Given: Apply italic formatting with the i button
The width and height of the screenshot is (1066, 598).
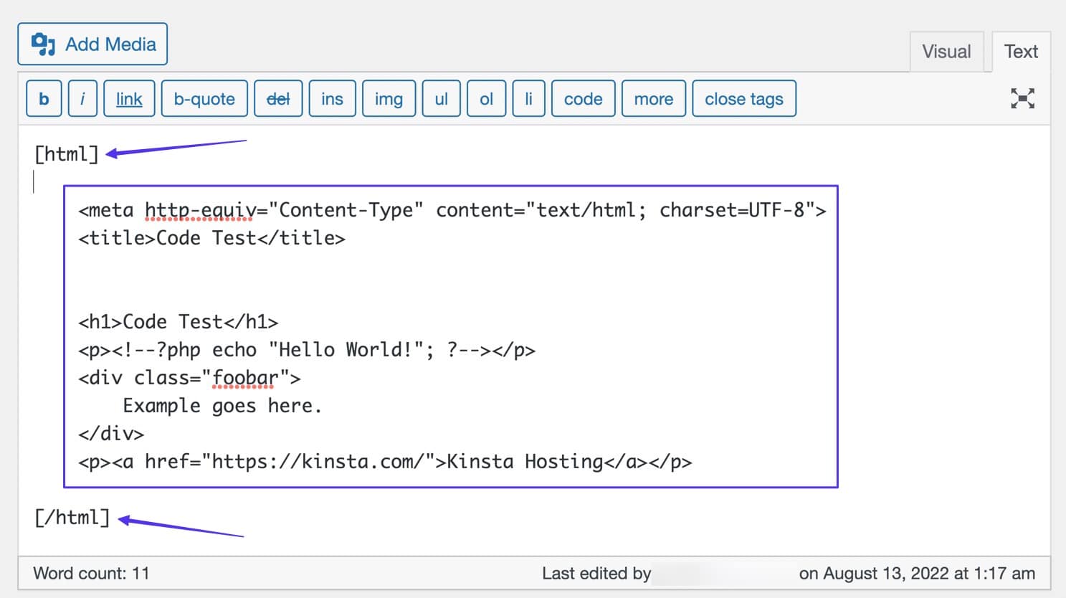Looking at the screenshot, I should pos(82,98).
